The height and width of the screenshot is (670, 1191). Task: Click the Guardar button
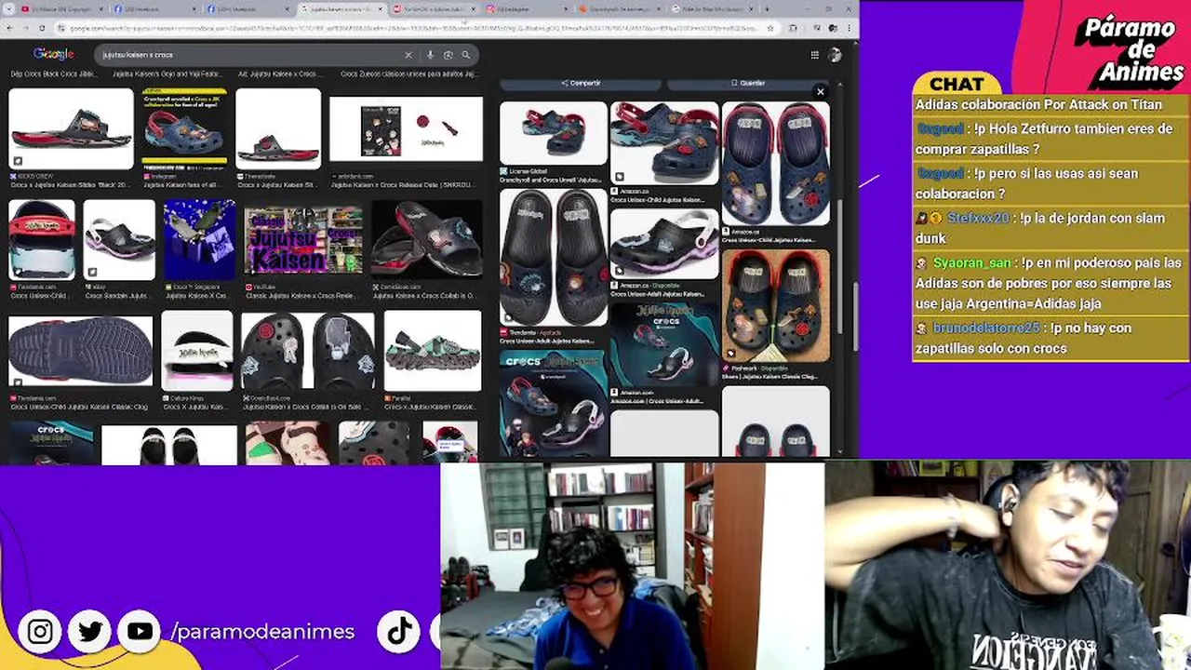pos(748,83)
